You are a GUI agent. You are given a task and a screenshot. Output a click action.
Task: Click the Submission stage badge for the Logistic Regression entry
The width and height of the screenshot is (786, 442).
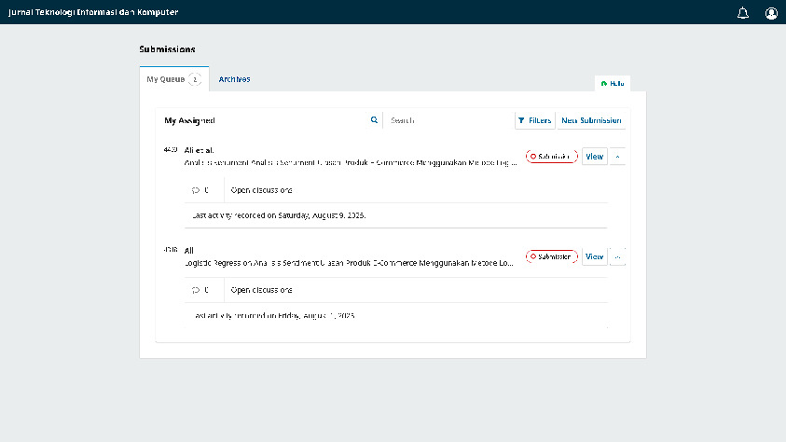[x=551, y=256]
